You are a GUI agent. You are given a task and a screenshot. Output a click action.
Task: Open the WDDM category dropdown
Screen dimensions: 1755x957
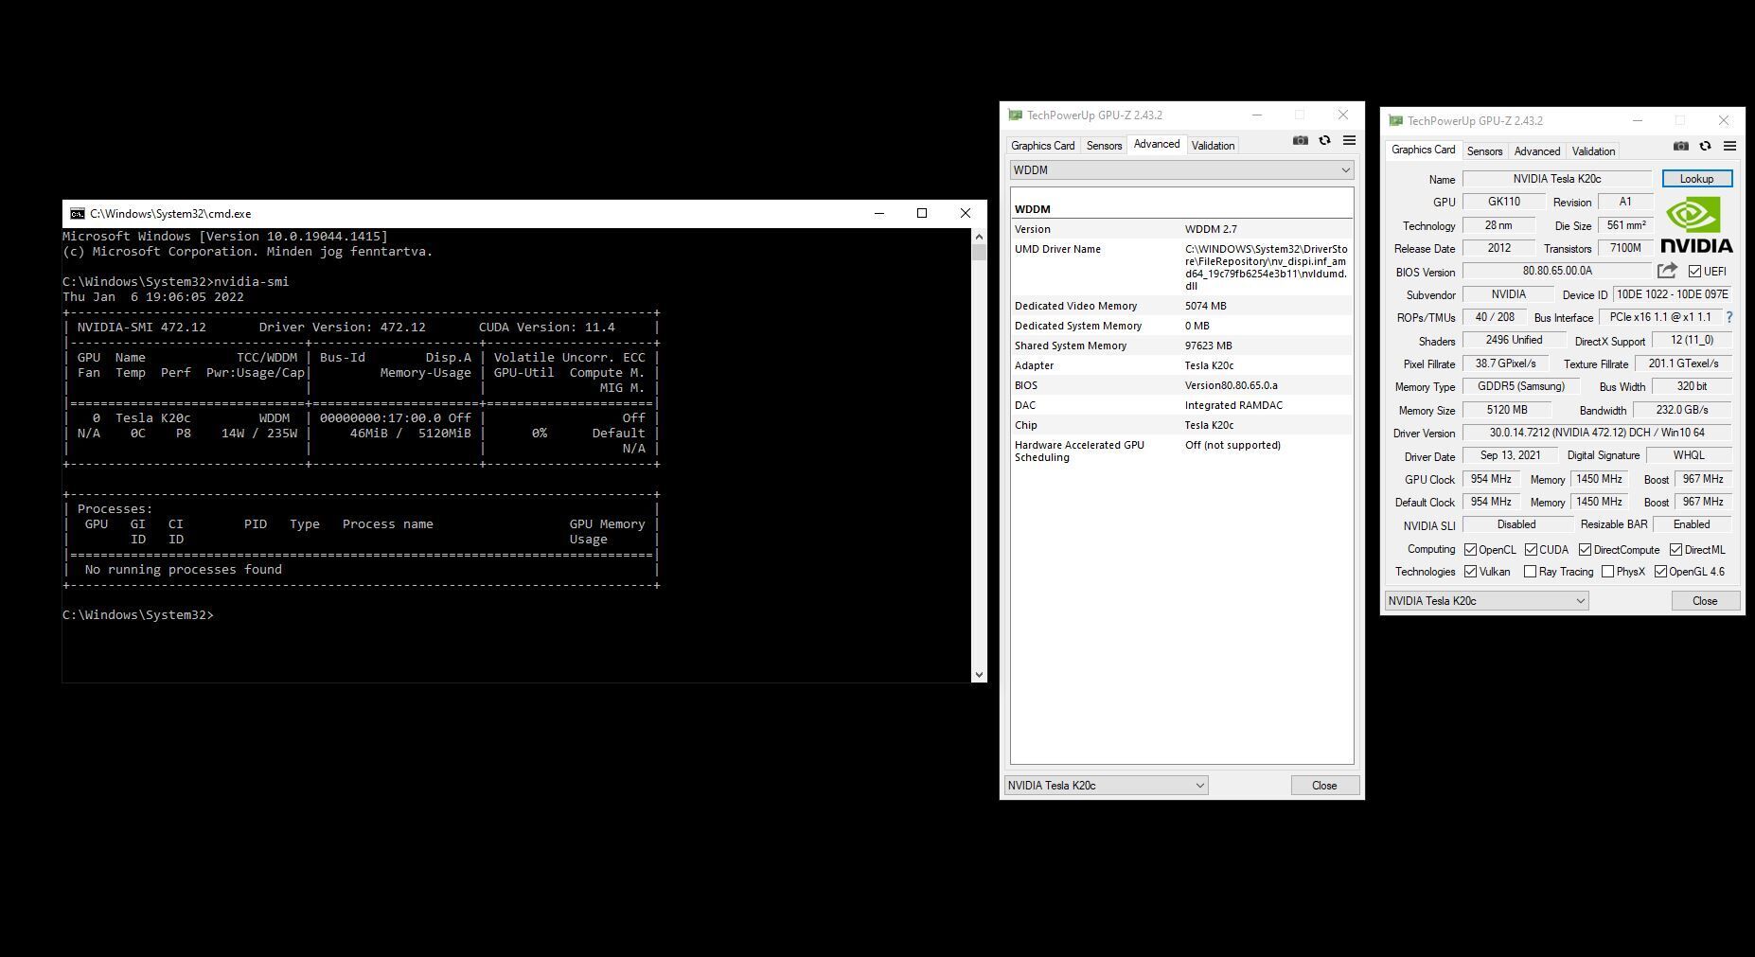(1181, 170)
